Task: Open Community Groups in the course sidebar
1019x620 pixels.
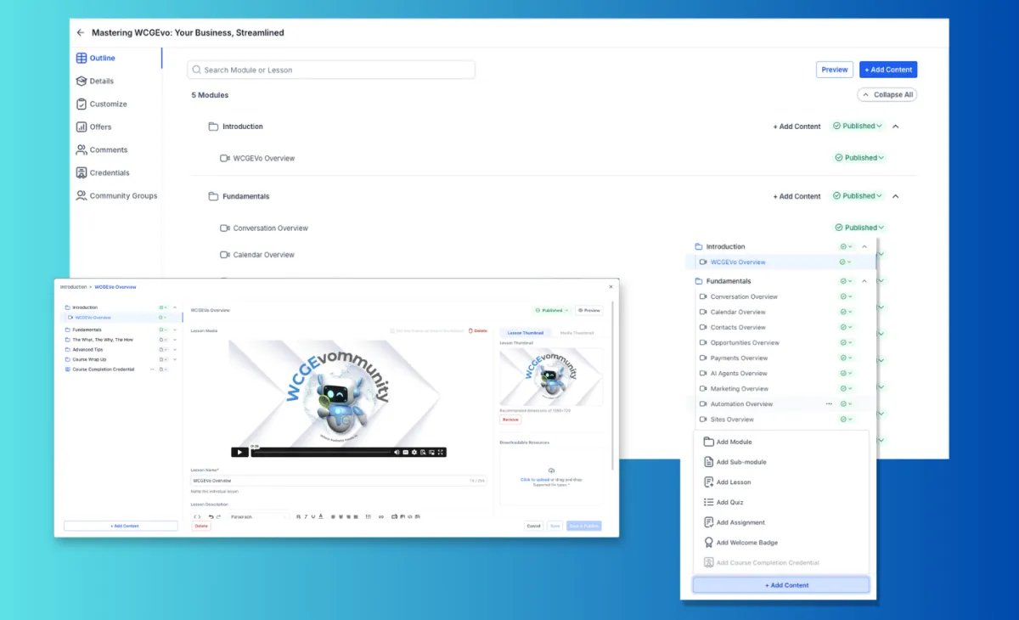Action: pos(116,195)
